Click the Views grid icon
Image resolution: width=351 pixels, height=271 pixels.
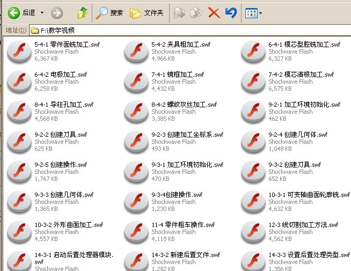coord(251,13)
